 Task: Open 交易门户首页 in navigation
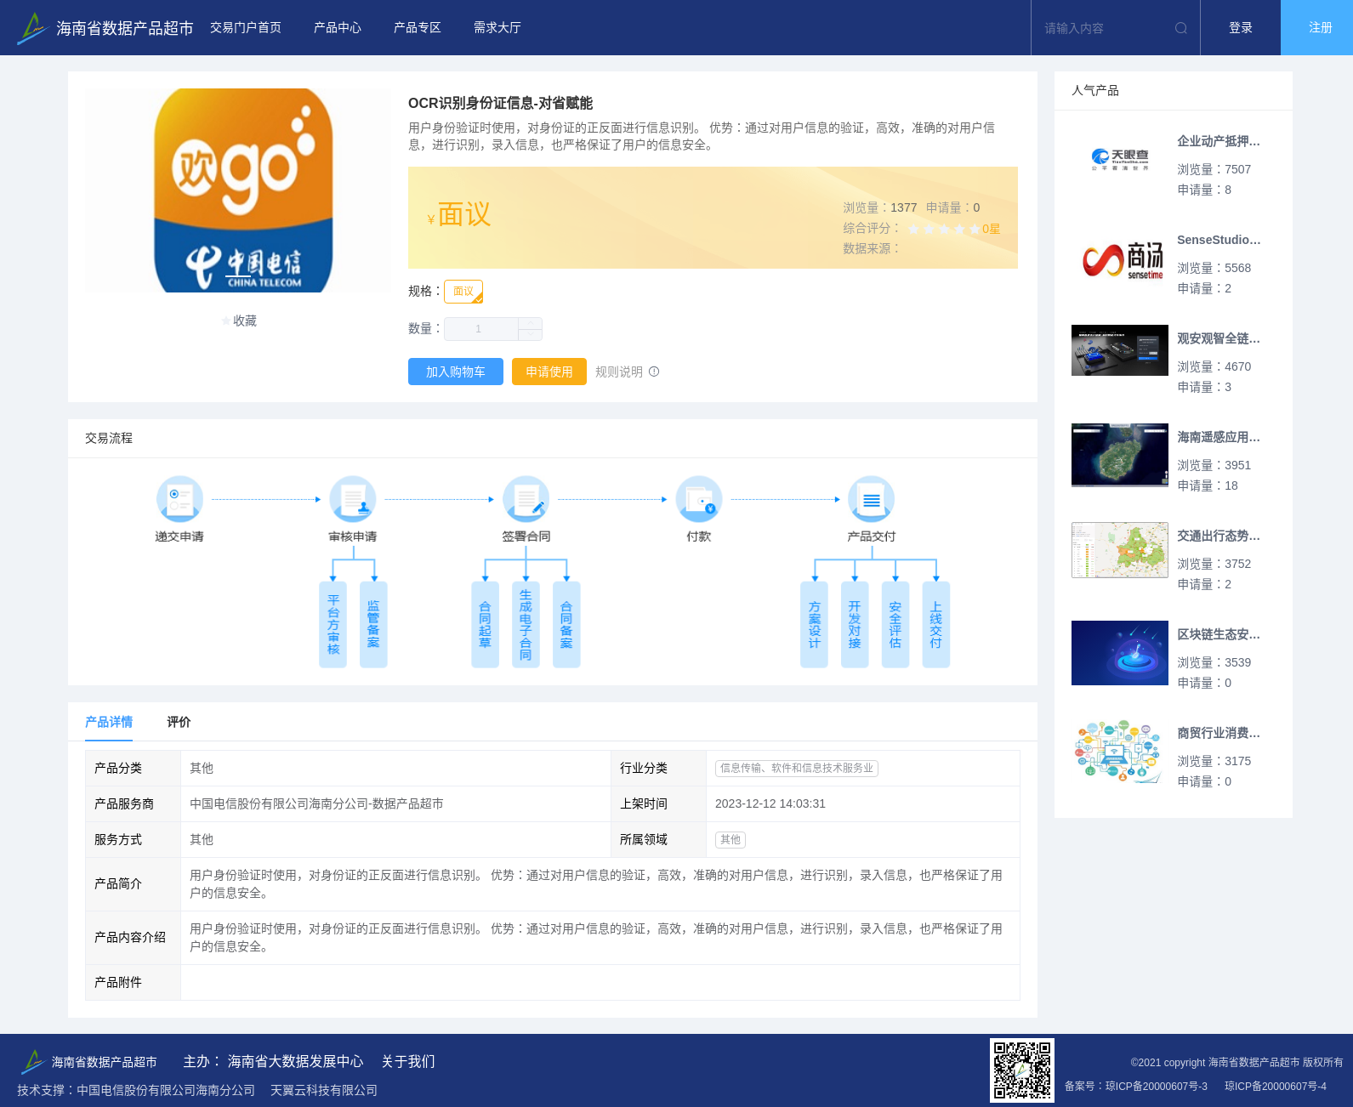click(246, 28)
